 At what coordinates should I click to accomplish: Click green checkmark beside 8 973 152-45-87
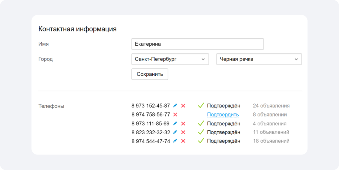201,106
